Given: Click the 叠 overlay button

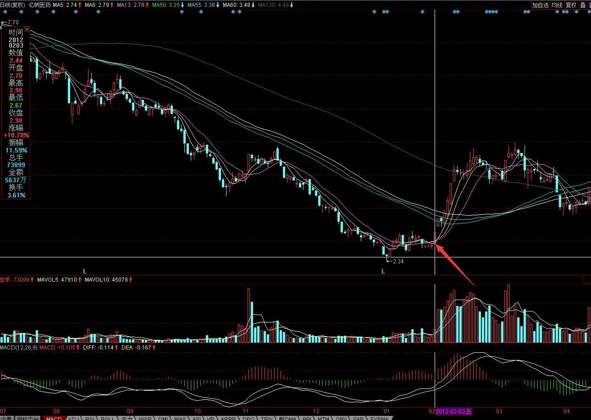Looking at the screenshot, I should (x=583, y=5).
